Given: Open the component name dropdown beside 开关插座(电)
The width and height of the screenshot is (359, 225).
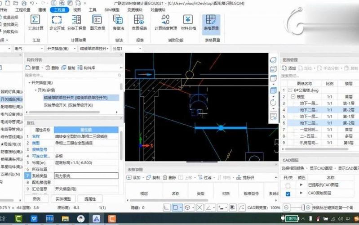Looking at the screenshot, I should click(107, 49).
